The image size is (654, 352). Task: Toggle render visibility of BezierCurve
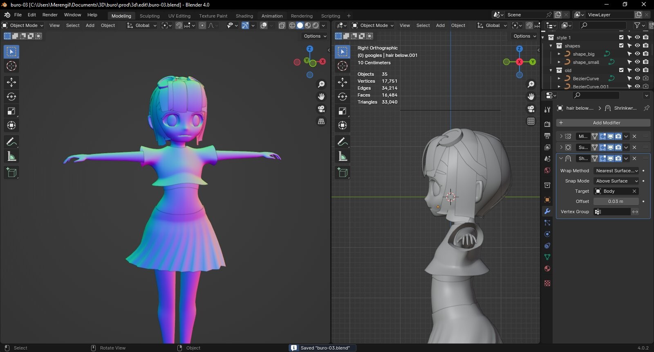pyautogui.click(x=645, y=78)
